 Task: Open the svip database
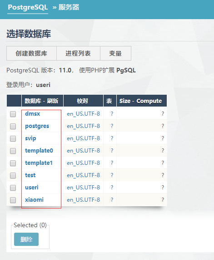[x=30, y=138]
